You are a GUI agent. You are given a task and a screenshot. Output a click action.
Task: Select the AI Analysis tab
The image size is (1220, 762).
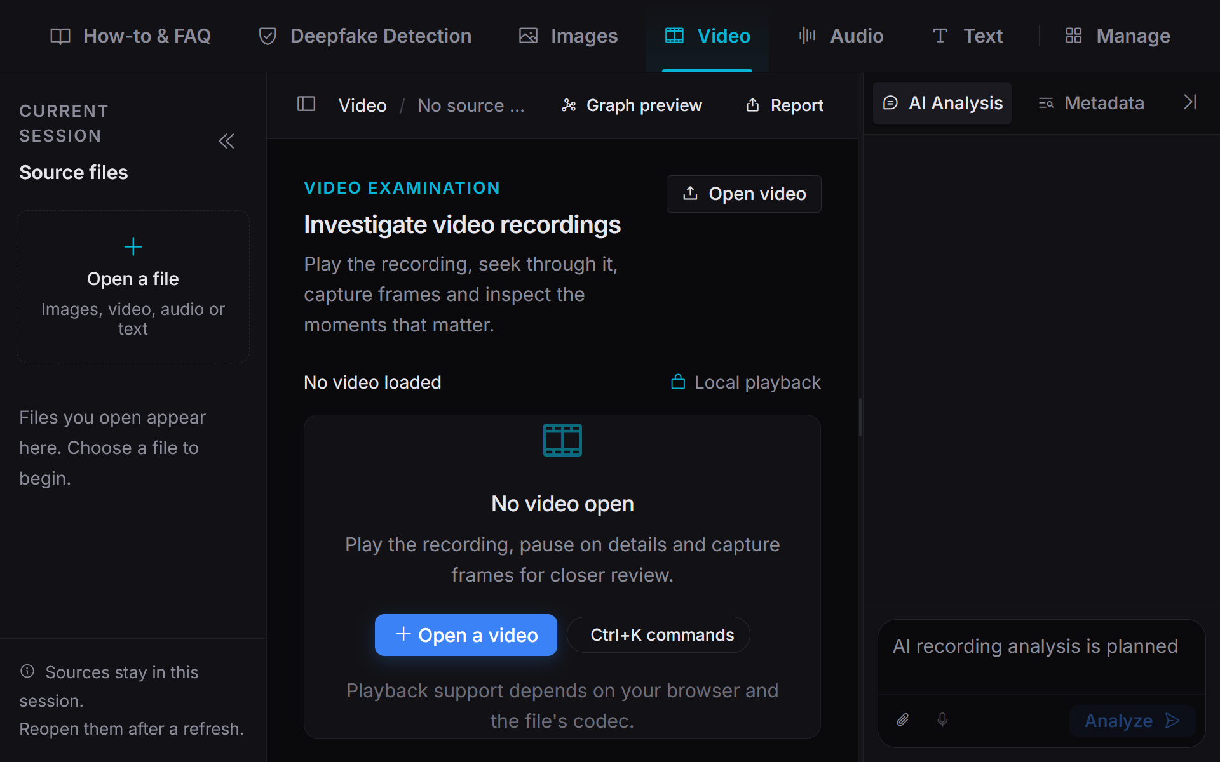942,103
